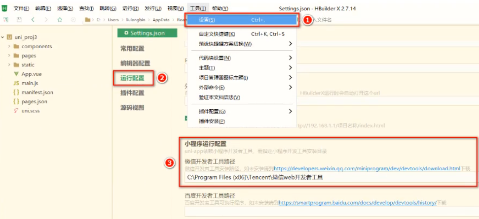The image size is (479, 219).
Task: Switch to 运行配置 settings section
Action: 132,78
